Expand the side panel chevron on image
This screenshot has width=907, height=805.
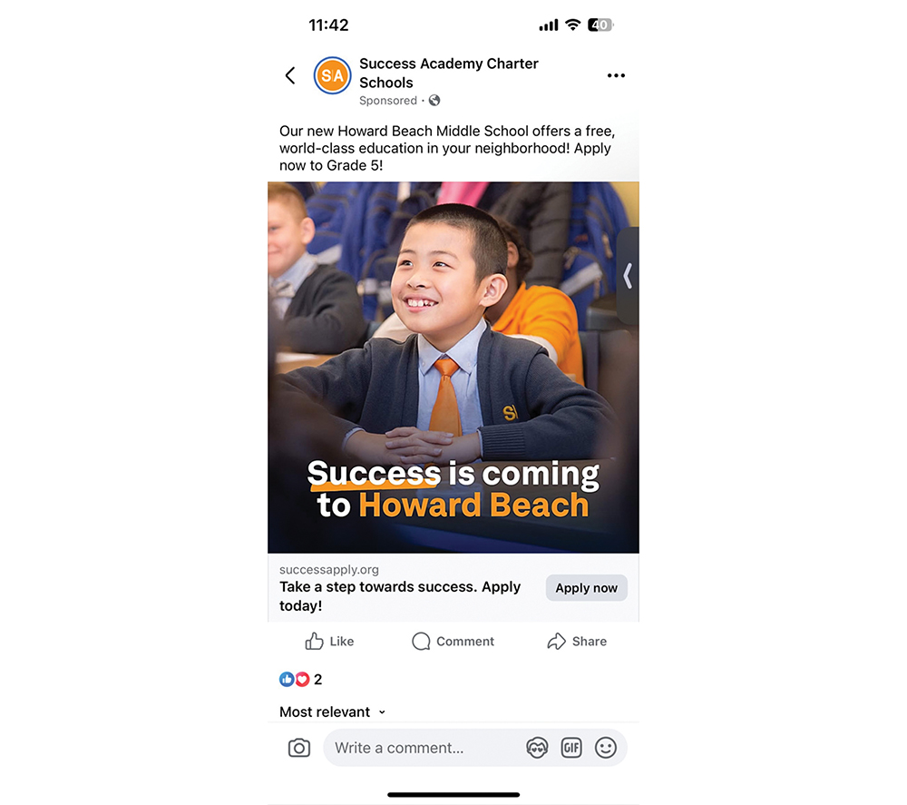[x=629, y=276]
